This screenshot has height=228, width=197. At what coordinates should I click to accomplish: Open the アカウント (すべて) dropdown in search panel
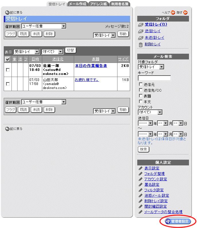(150, 112)
